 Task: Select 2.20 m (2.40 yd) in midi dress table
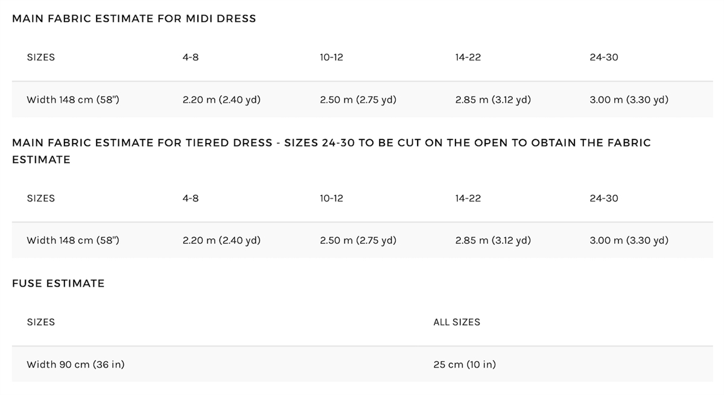(x=221, y=100)
